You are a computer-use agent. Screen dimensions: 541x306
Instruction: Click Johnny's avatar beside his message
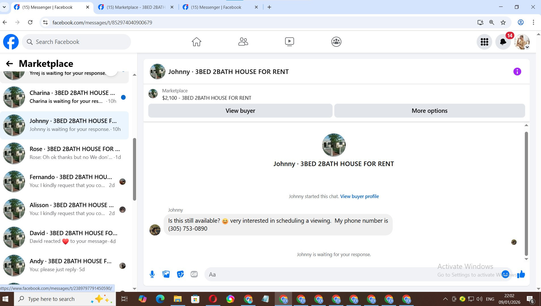click(155, 230)
